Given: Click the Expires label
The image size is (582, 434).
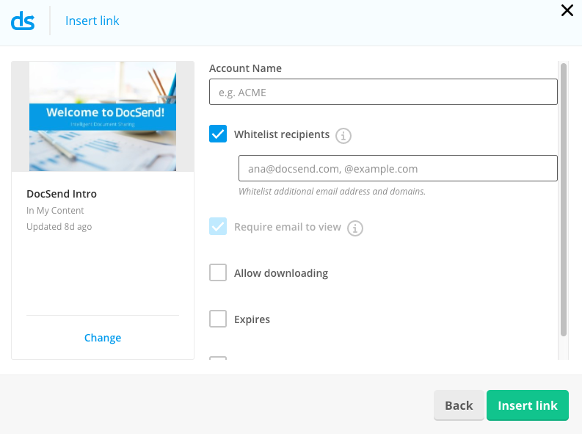Looking at the screenshot, I should point(252,319).
